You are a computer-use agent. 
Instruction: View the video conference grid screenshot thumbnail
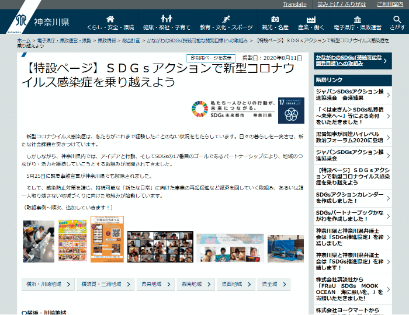161,247
